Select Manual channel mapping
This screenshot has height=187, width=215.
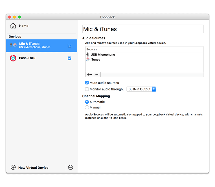[x=87, y=107]
